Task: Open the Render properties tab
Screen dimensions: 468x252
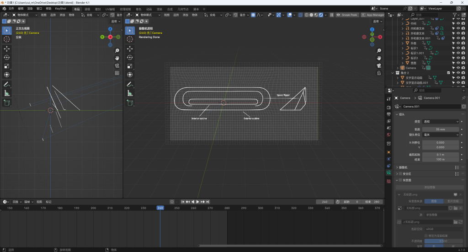Action: pyautogui.click(x=388, y=107)
